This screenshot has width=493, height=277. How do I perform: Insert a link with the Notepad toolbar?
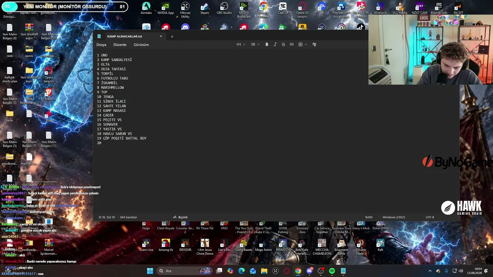[x=292, y=45]
